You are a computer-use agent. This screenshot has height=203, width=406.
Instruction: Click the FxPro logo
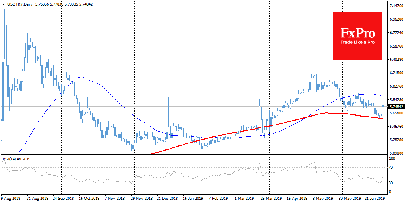[x=357, y=33]
